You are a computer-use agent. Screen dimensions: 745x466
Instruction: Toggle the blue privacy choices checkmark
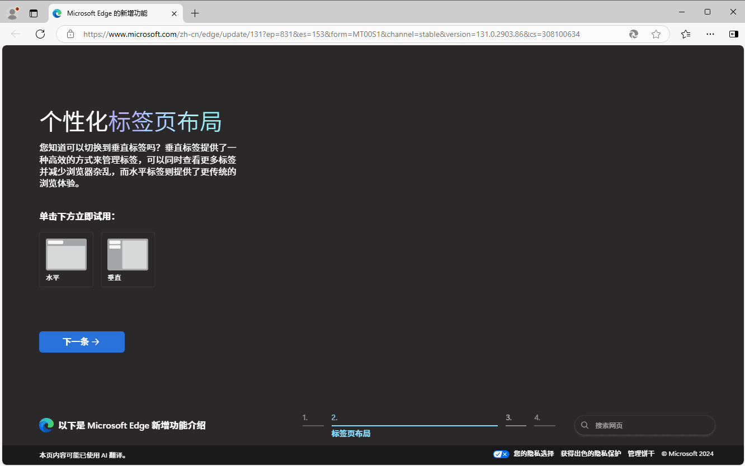tap(501, 453)
